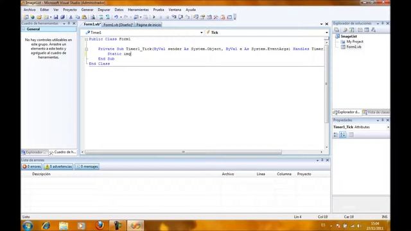Click Refresh icon in Solution Explorer
Viewport: 411px width, 231px height.
(x=352, y=30)
